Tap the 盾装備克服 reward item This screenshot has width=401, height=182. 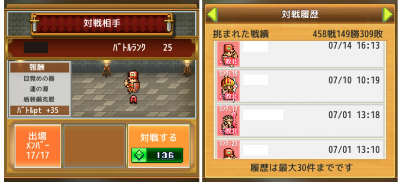click(39, 99)
